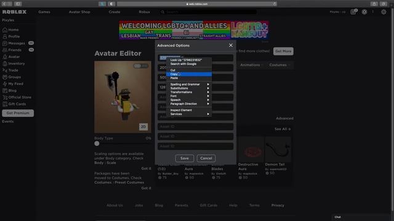
Task: Open the settings gear icon
Action: 384,12
